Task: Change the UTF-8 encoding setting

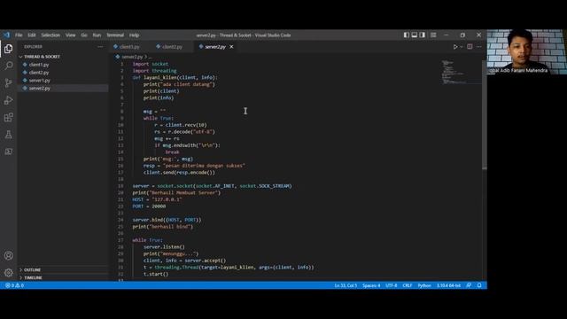Action: (x=392, y=285)
